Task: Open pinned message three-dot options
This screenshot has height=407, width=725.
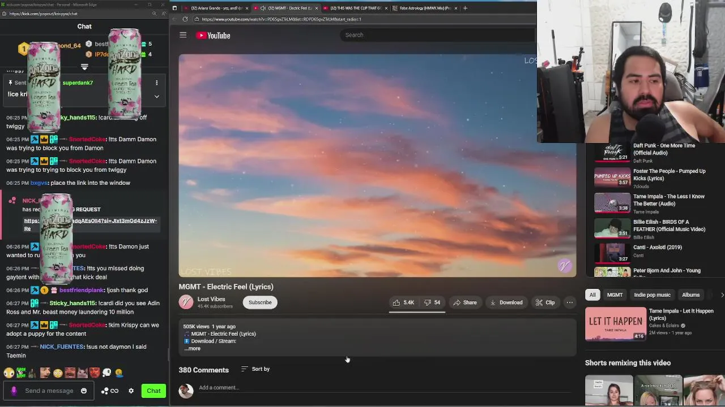Action: pos(157,83)
